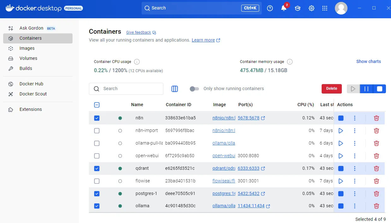Open the apps grid menu in header

pos(325,9)
